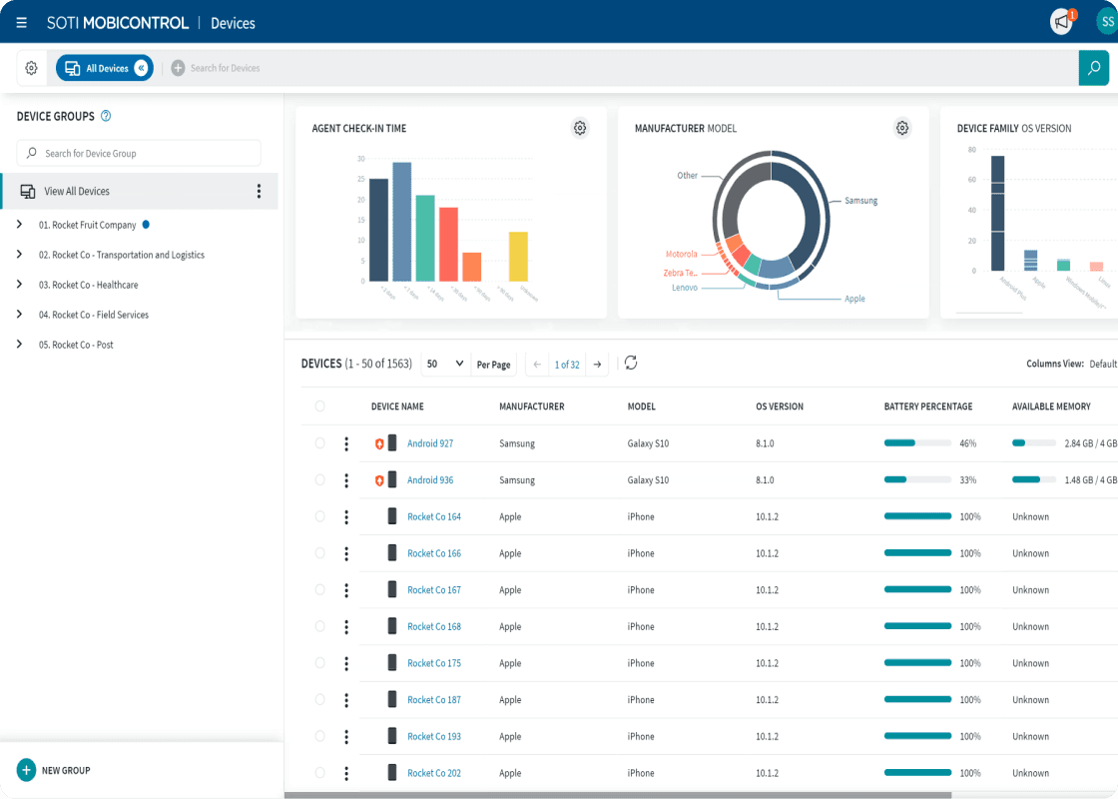Viewport: 1118px width, 799px height.
Task: Collapse the All Devices chip arrow
Action: click(x=141, y=68)
